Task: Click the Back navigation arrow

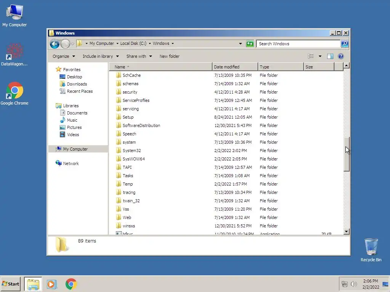Action: [54, 44]
